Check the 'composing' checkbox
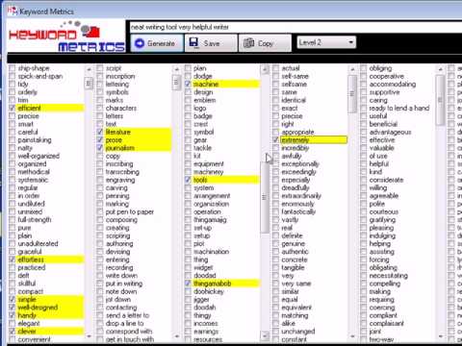The height and width of the screenshot is (346, 462). click(100, 219)
